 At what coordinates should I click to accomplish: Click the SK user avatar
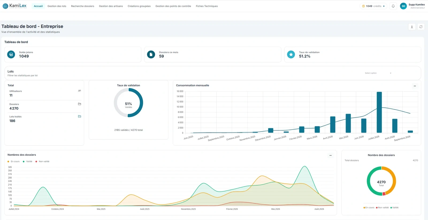403,6
